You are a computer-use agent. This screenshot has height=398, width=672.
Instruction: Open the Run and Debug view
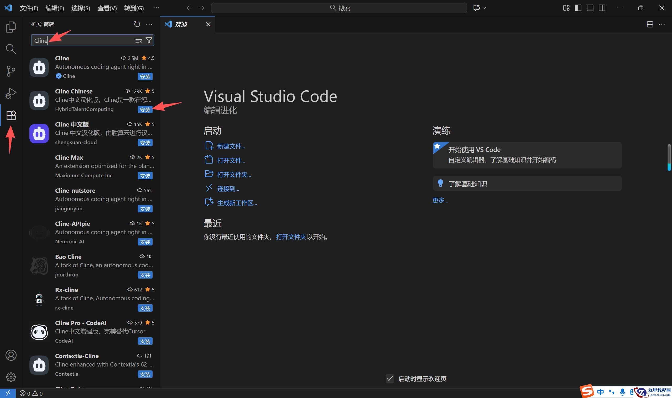coord(11,93)
